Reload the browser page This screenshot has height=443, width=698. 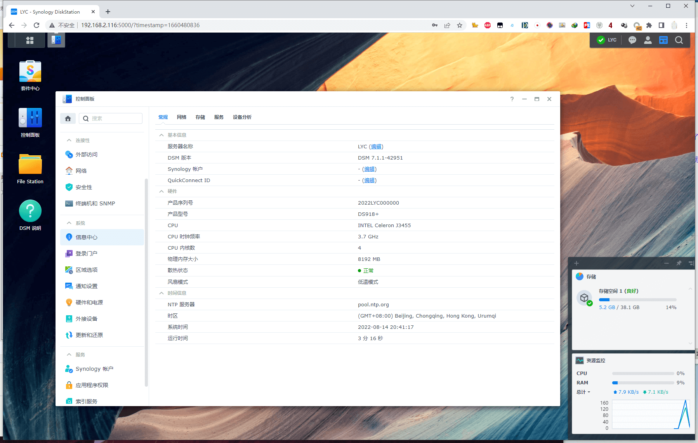click(x=36, y=25)
